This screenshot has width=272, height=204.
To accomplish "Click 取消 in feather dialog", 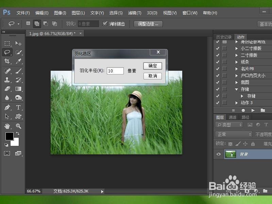I will pyautogui.click(x=153, y=76).
